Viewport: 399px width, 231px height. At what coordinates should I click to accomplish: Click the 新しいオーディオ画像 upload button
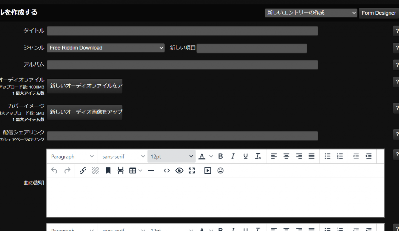tap(84, 112)
